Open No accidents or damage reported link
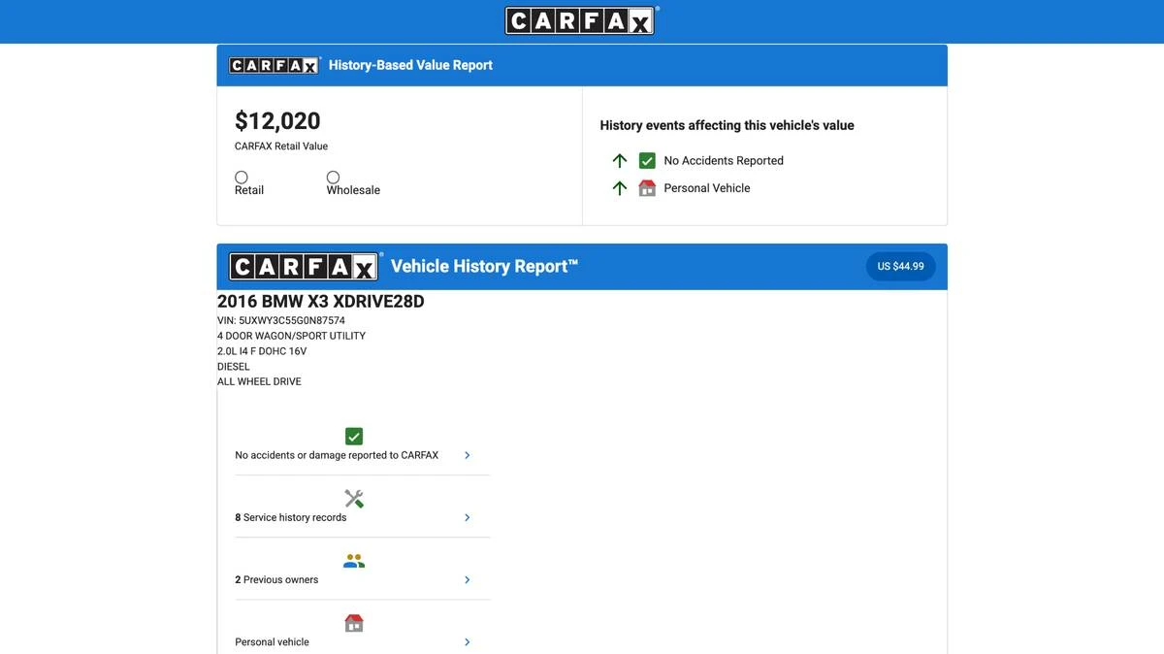 pyautogui.click(x=337, y=455)
